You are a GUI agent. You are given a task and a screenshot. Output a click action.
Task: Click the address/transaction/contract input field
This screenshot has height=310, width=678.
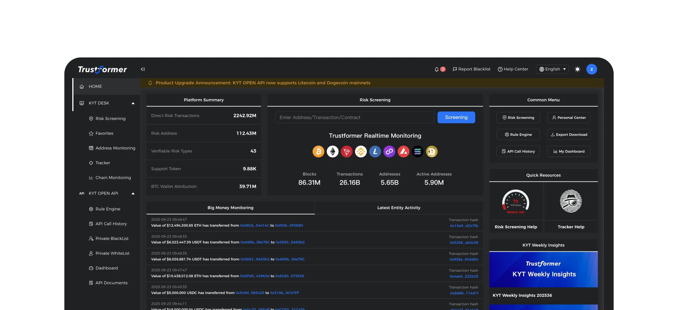pyautogui.click(x=354, y=118)
